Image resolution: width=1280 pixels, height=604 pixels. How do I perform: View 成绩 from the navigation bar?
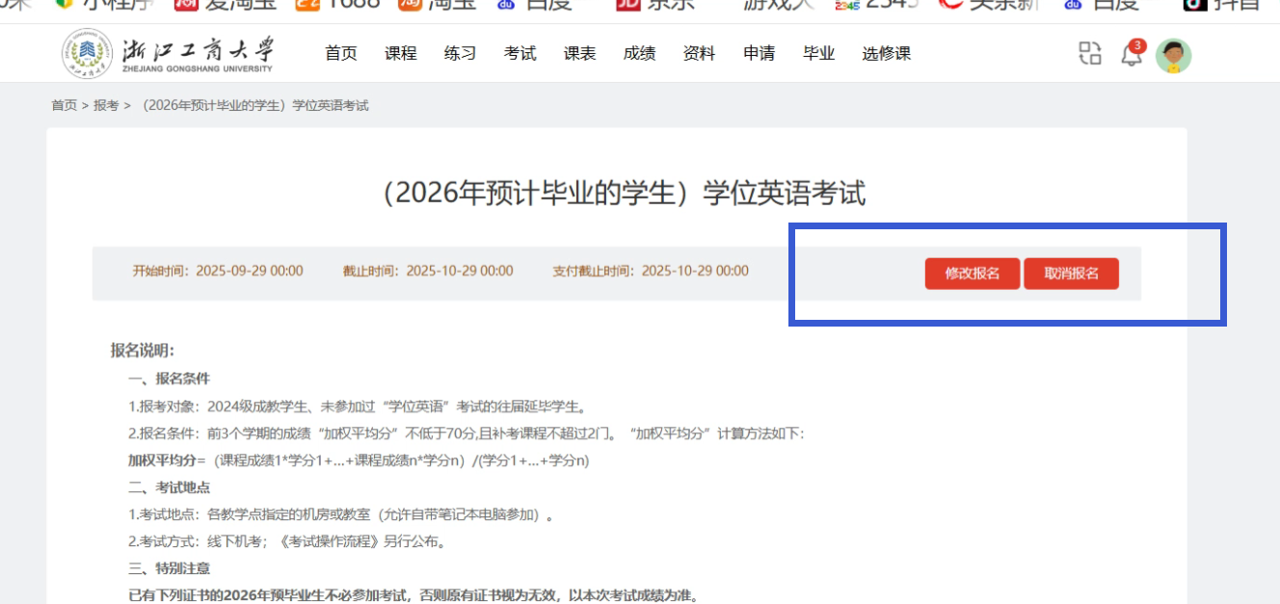640,54
